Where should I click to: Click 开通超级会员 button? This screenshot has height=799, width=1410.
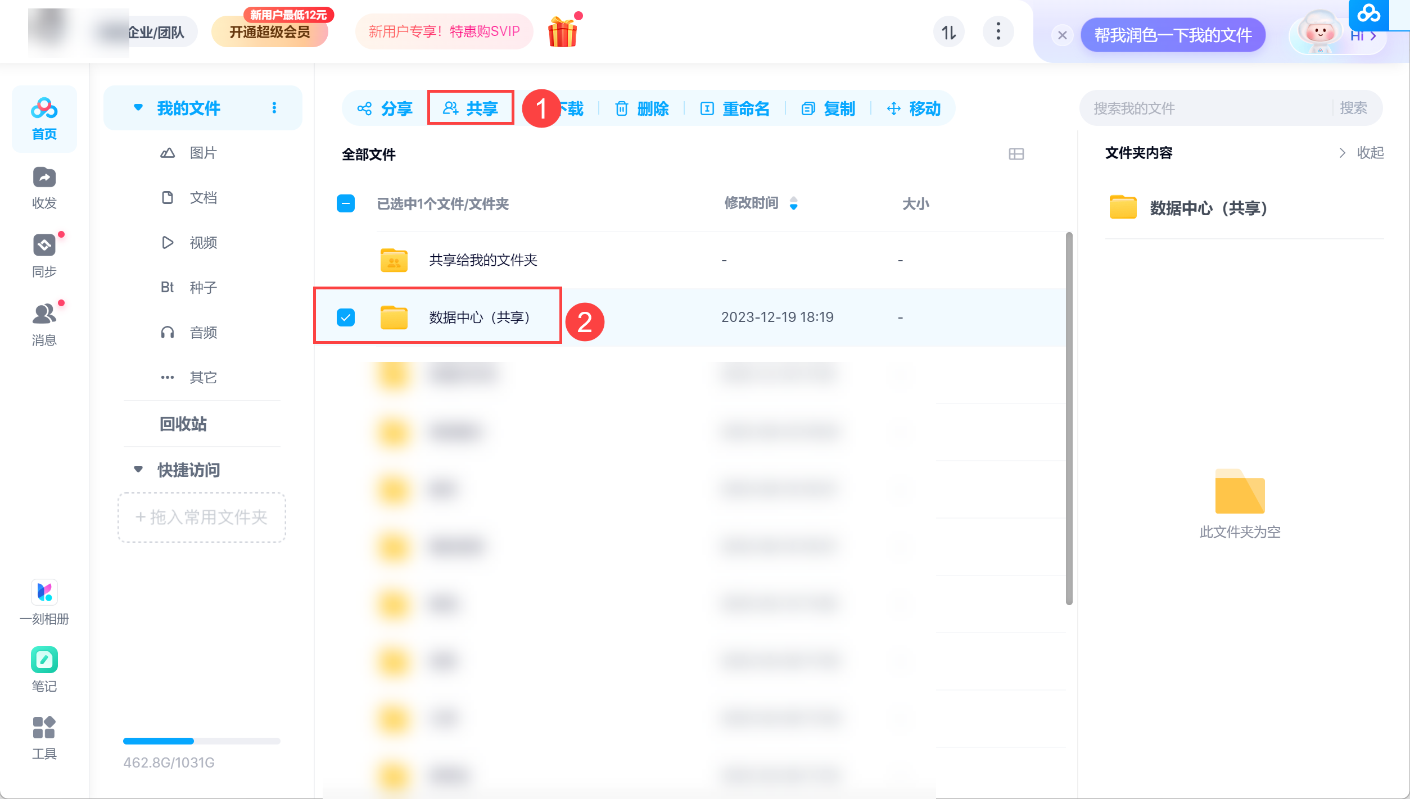coord(270,32)
